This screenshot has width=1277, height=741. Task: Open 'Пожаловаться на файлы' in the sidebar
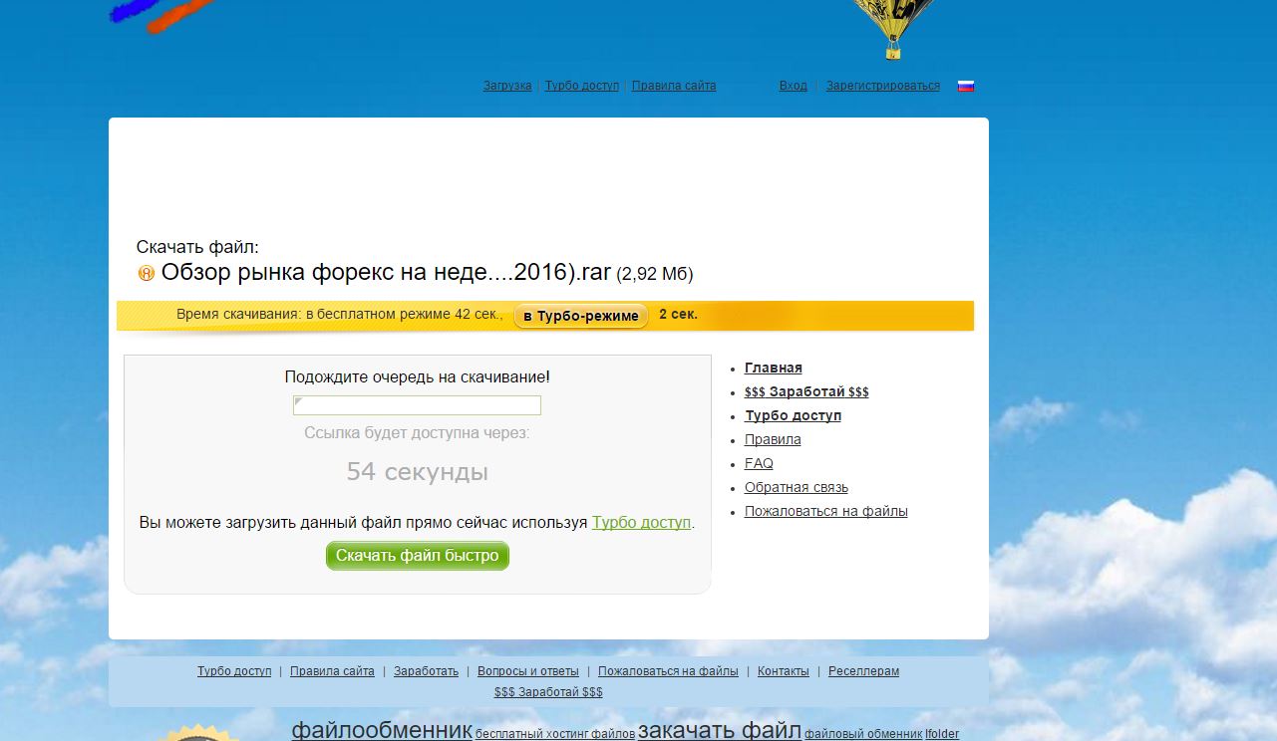[x=826, y=511]
